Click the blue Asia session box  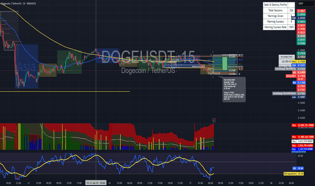pyautogui.click(x=26, y=66)
